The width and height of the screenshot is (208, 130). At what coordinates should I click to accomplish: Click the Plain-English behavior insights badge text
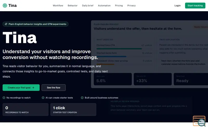pyautogui.click(x=37, y=24)
